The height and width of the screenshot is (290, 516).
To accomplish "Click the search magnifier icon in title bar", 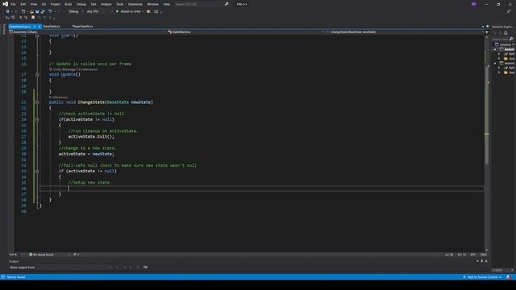I will (x=227, y=4).
